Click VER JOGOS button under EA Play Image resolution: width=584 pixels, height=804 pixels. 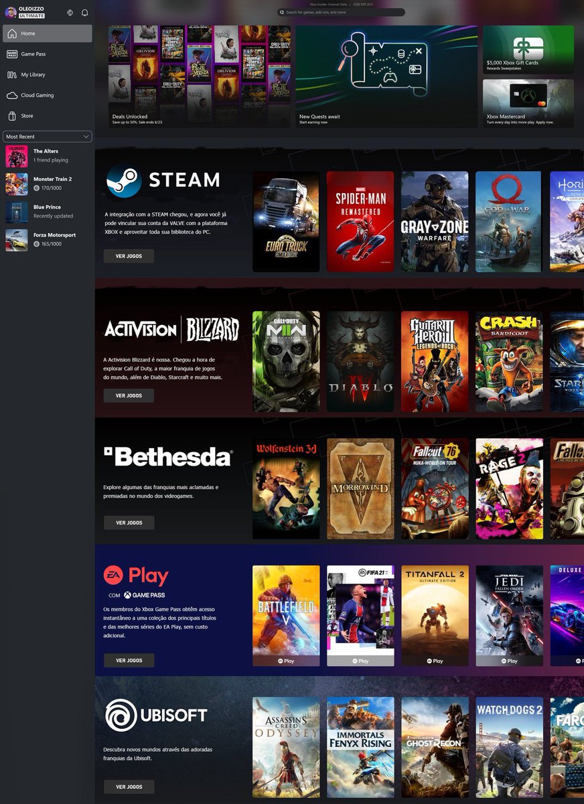(x=129, y=660)
